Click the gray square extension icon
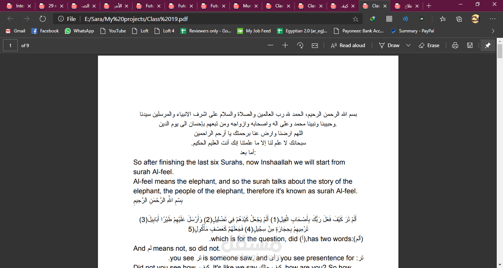 (389, 19)
